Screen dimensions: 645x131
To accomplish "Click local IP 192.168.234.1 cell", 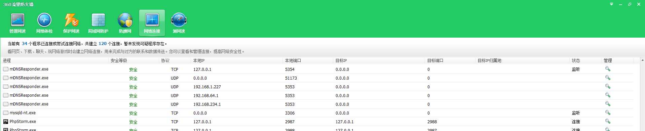I will 207,104.
